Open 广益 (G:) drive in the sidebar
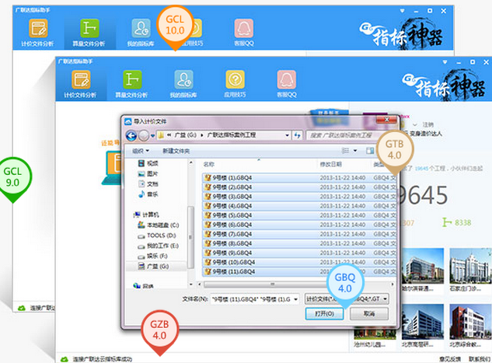Viewport: 492px width, 363px height. [x=153, y=267]
